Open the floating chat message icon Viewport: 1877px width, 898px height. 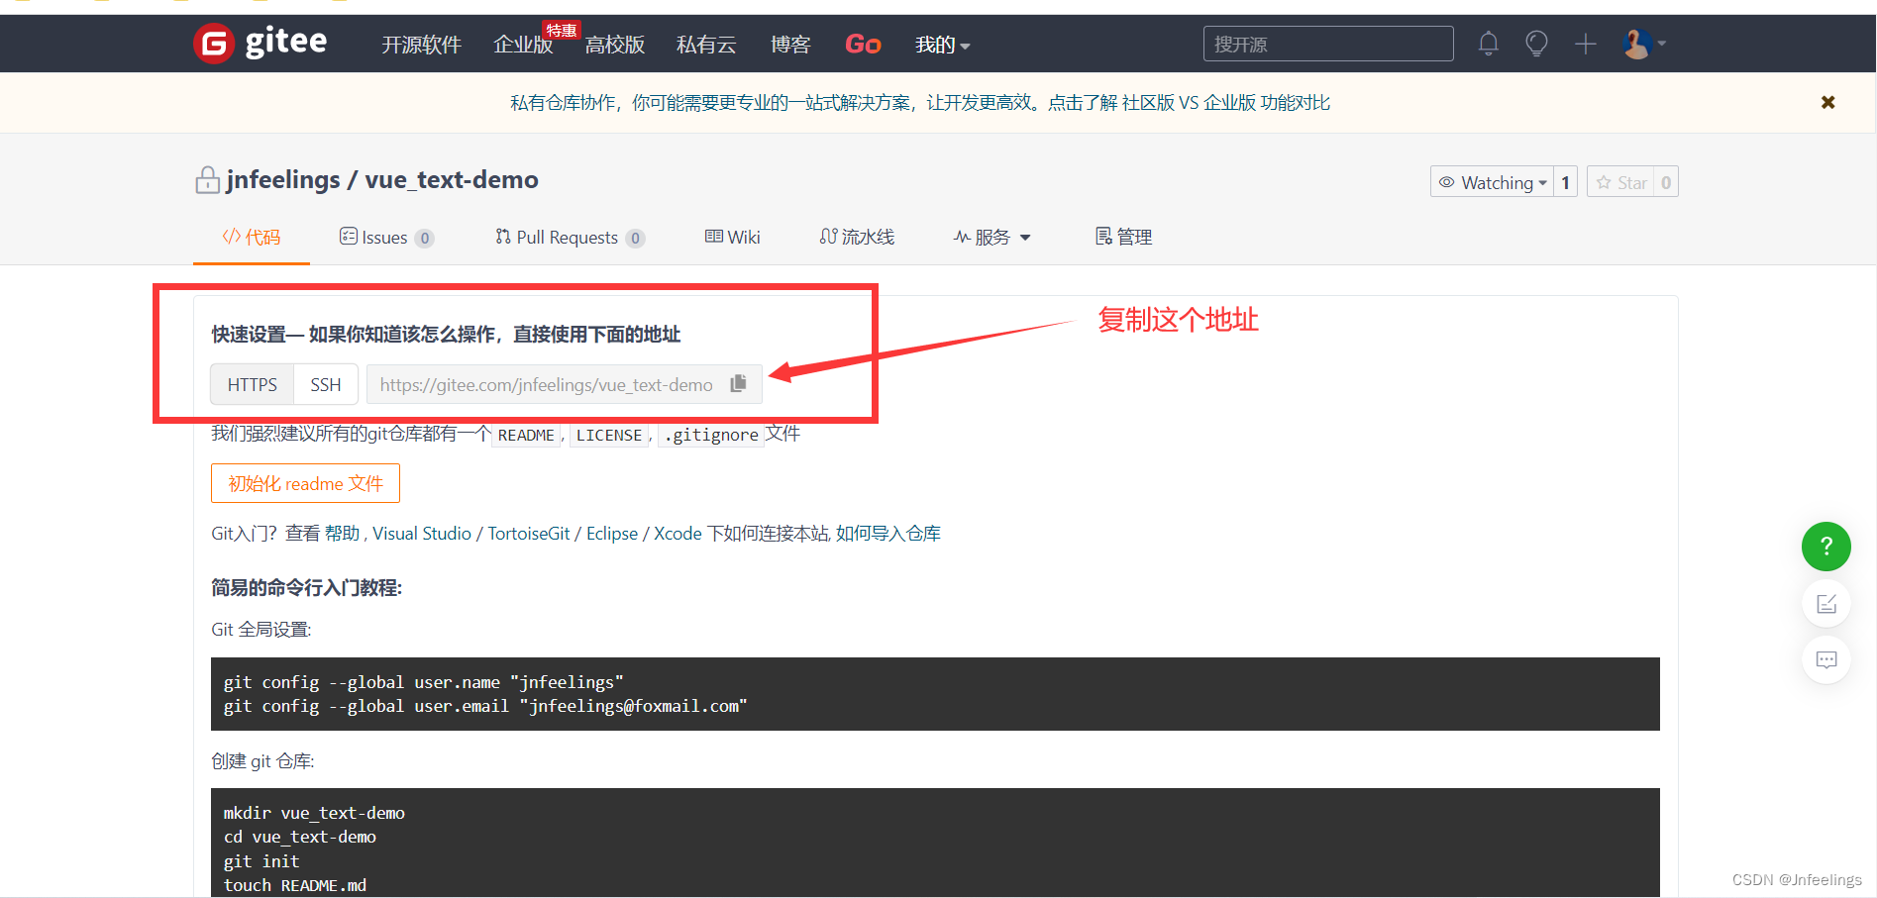click(x=1826, y=660)
